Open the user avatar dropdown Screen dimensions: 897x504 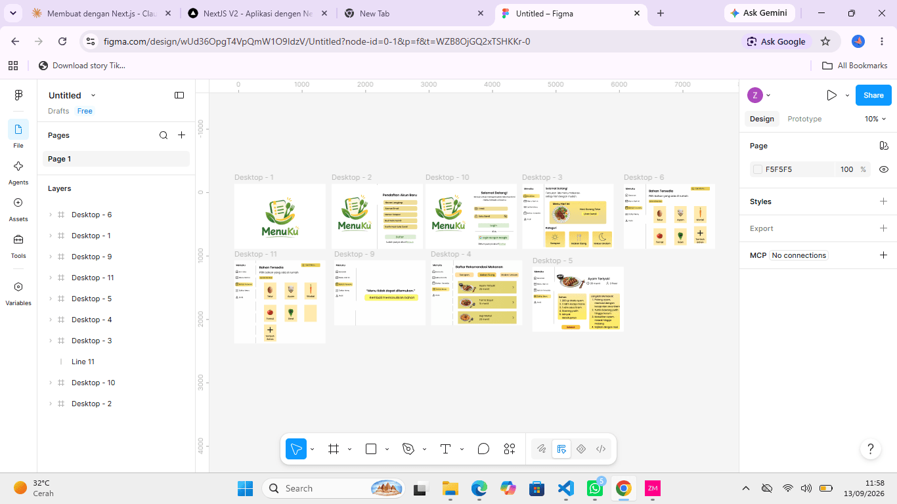(x=759, y=95)
